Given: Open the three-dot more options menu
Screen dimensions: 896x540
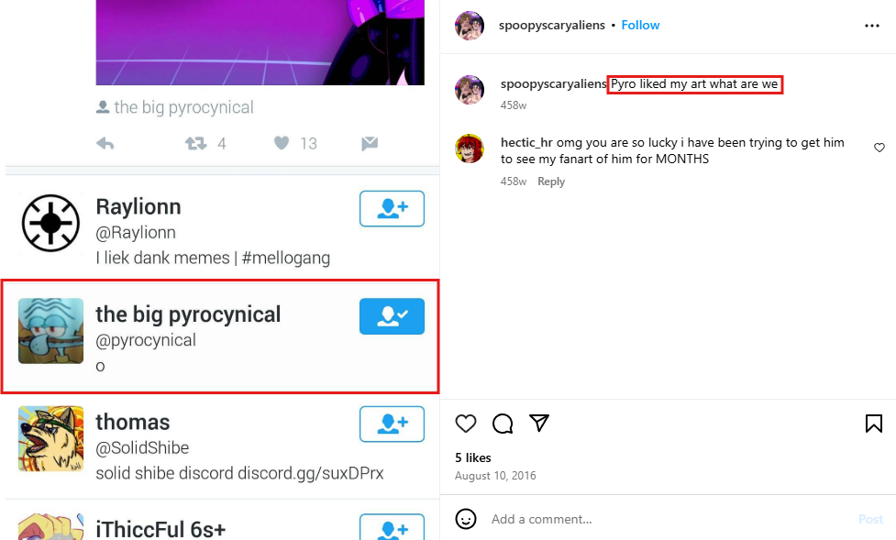Looking at the screenshot, I should [x=872, y=26].
